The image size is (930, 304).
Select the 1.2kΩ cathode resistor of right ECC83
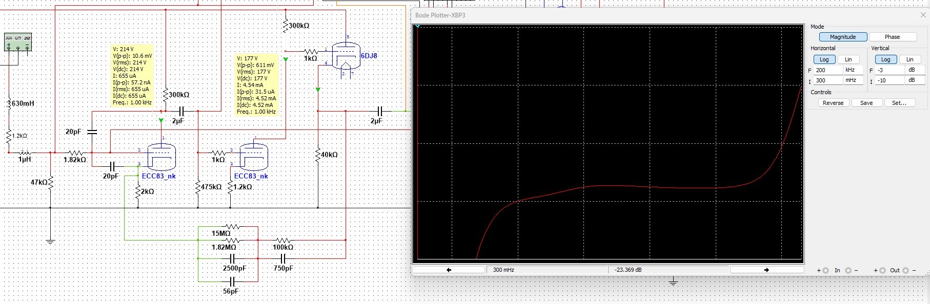230,187
